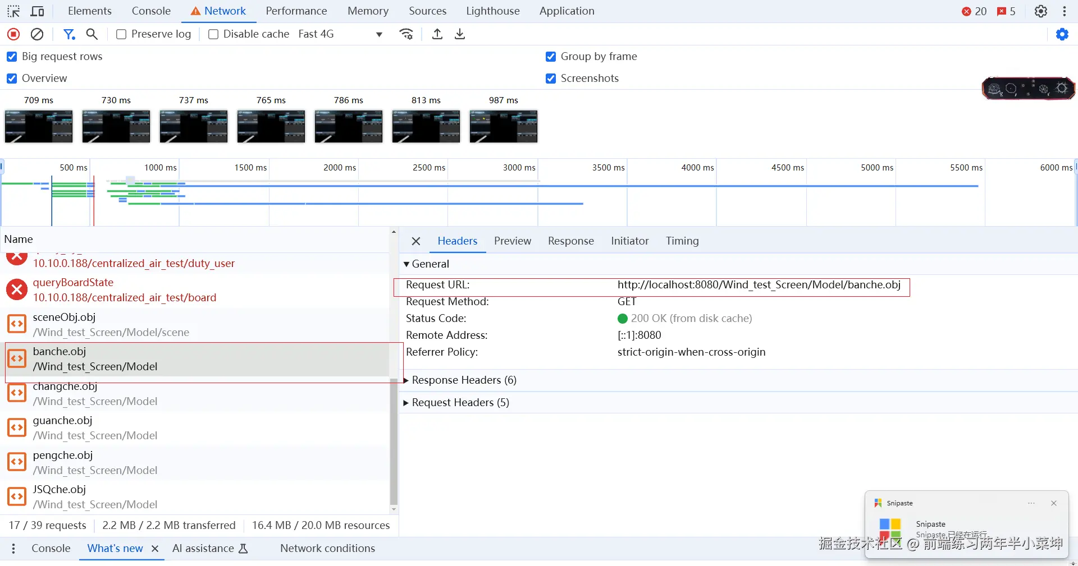Click the 987 ms screenshot thumbnail
The image size is (1078, 566).
(x=504, y=126)
